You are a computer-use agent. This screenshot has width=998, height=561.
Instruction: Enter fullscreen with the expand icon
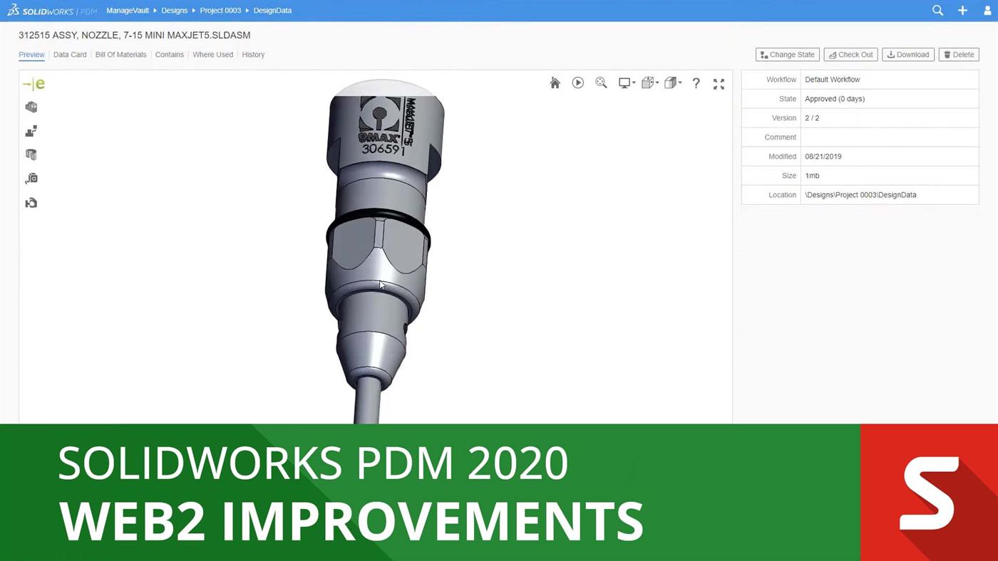tap(719, 83)
